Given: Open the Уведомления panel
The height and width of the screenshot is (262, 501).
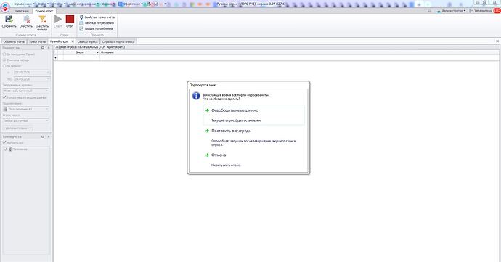Looking at the screenshot, I should 481,11.
